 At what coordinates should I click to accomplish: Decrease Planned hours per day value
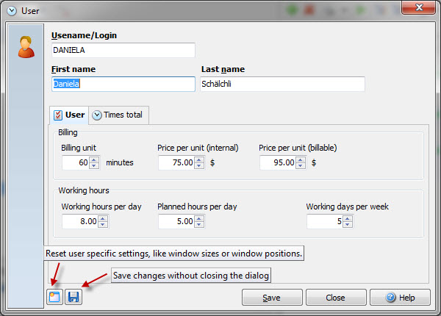(x=199, y=225)
